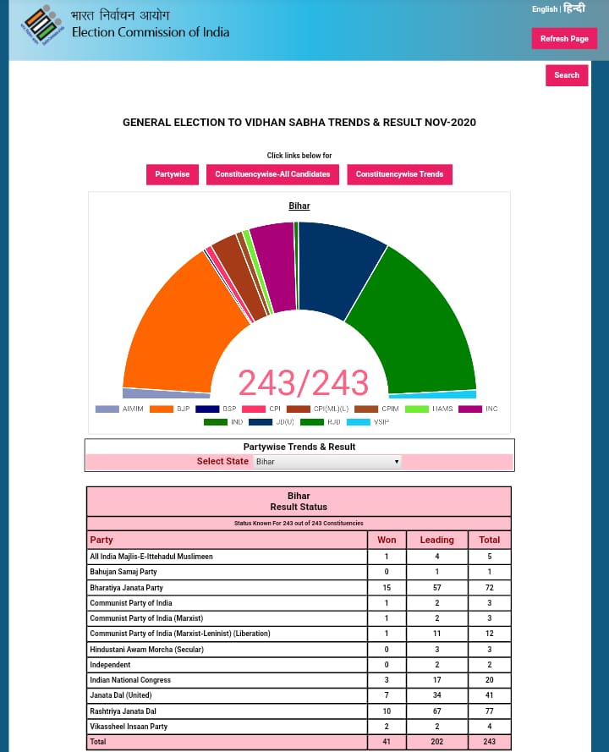609x752 pixels.
Task: Click 'Rashtriya Janata Dal' row name
Action: pyautogui.click(x=123, y=711)
